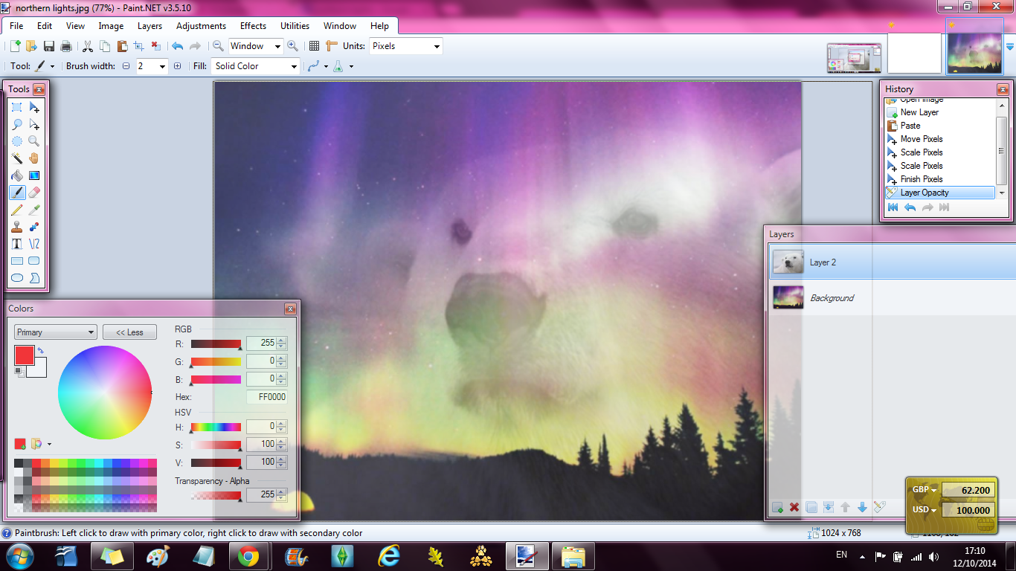Viewport: 1016px width, 571px height.
Task: Open the File menu
Action: (16, 25)
